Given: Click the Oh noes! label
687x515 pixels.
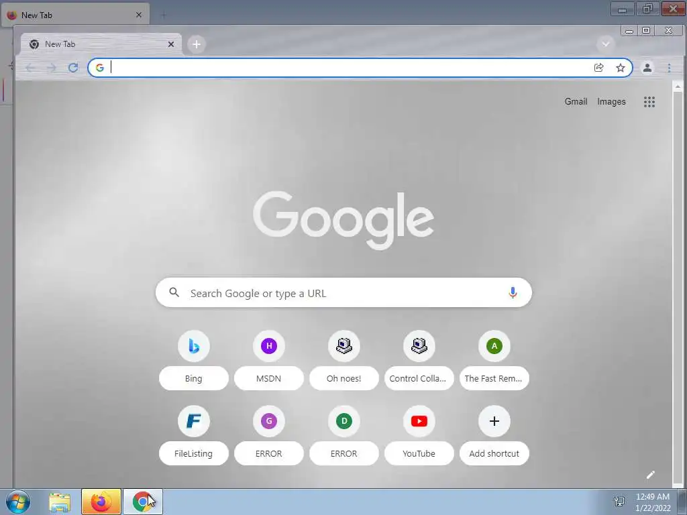Looking at the screenshot, I should pos(344,378).
